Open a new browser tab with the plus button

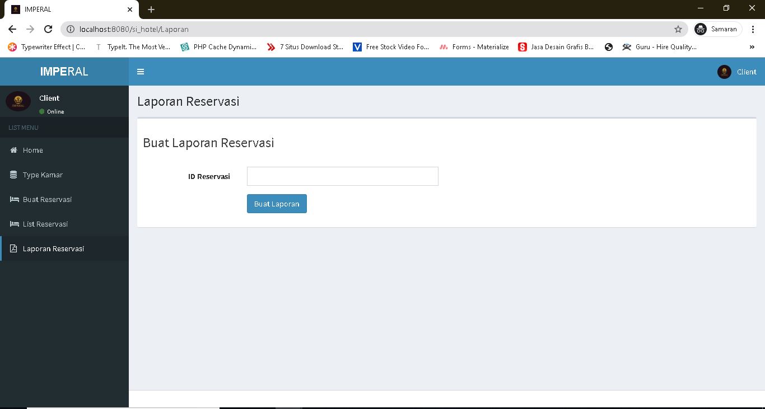point(151,10)
